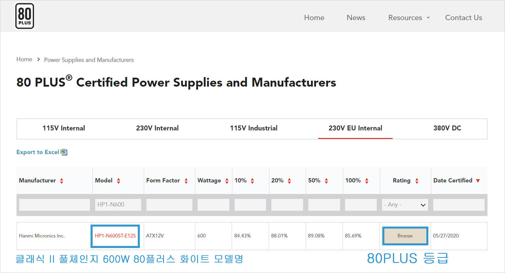Click the Model filter field containing HP1-N600
This screenshot has height=273, width=505.
[118, 205]
